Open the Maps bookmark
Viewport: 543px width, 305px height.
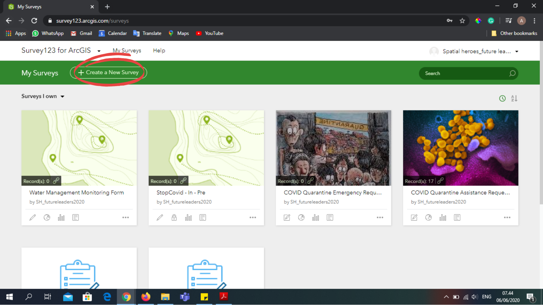(178, 33)
